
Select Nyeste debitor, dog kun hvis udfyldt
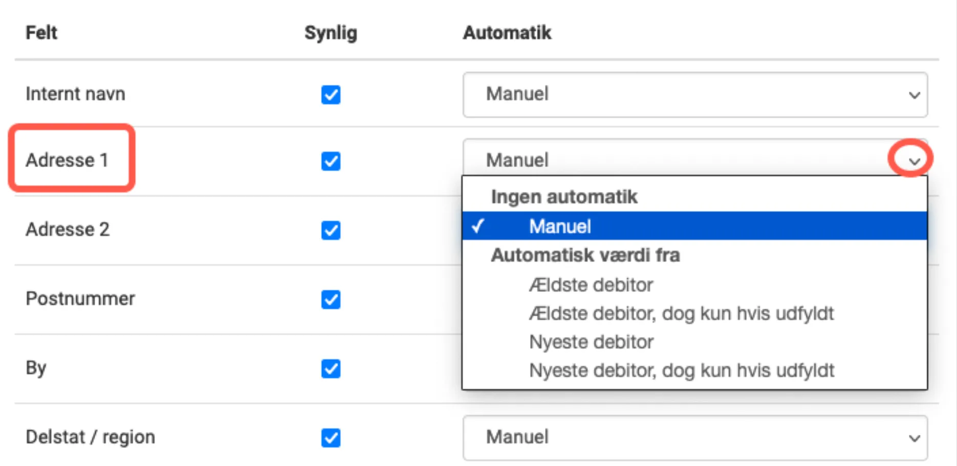[681, 370]
